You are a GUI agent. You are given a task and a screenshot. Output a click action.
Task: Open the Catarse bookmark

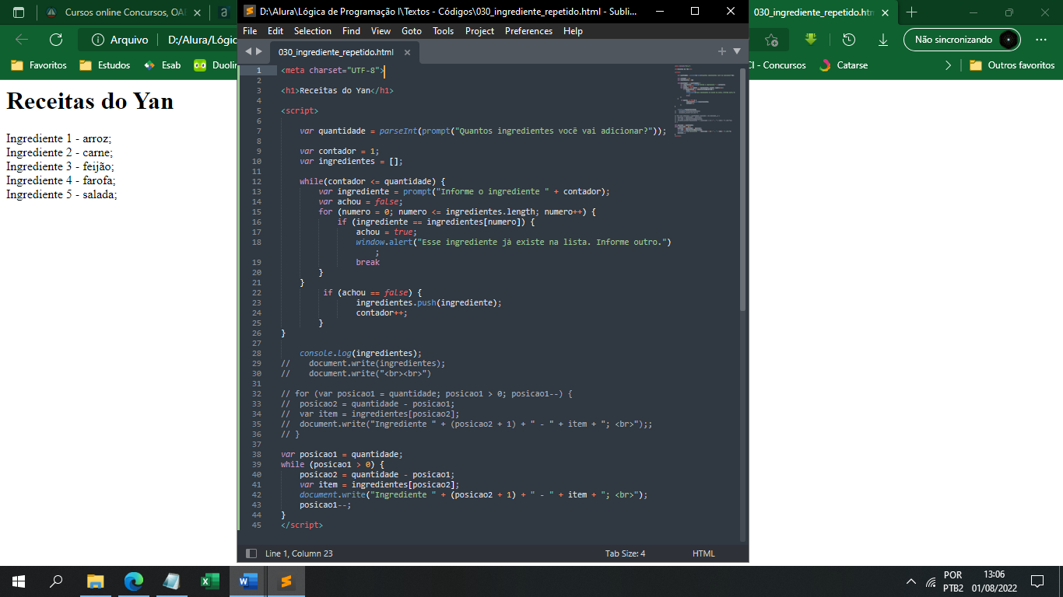pos(844,65)
